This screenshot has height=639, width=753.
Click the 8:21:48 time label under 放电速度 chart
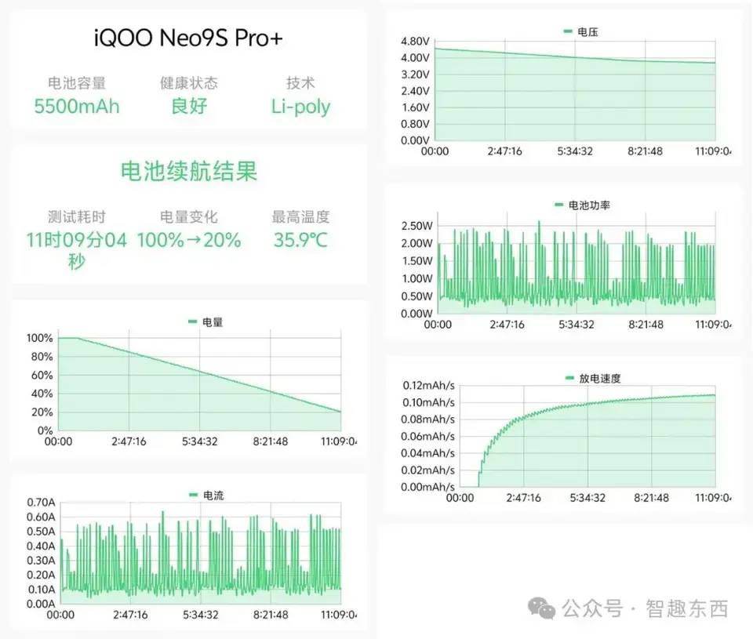651,499
